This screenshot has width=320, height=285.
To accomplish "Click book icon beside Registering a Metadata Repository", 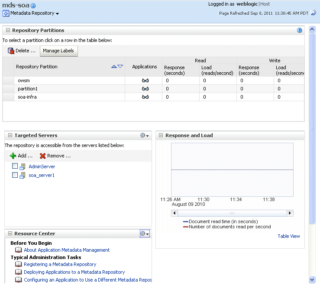I will point(19,264).
